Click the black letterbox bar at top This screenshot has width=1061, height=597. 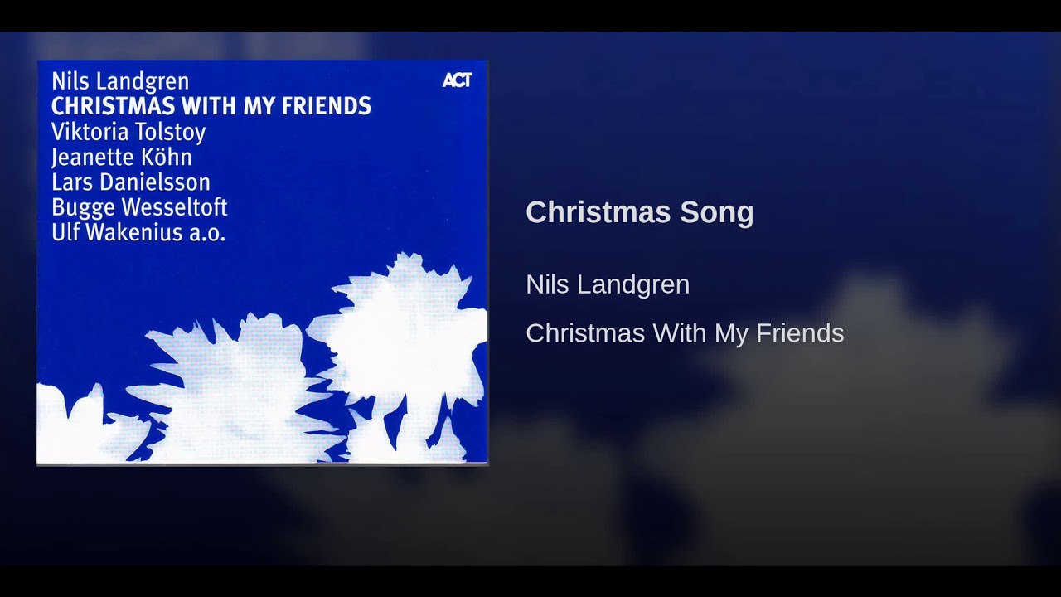530,15
